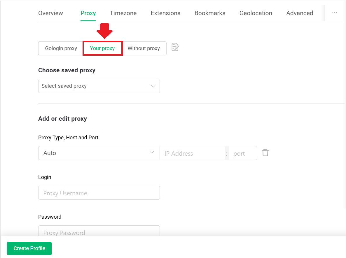Click the Password label
Viewport: 346px width, 258px height.
click(50, 217)
